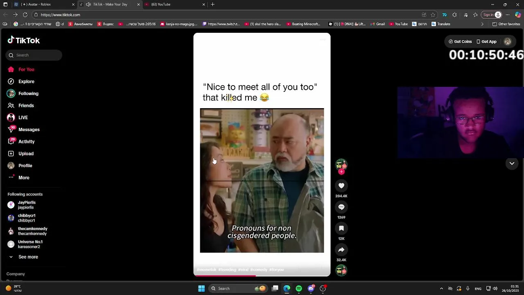The image size is (524, 295).
Task: Click the TikTok search field
Action: (34, 55)
